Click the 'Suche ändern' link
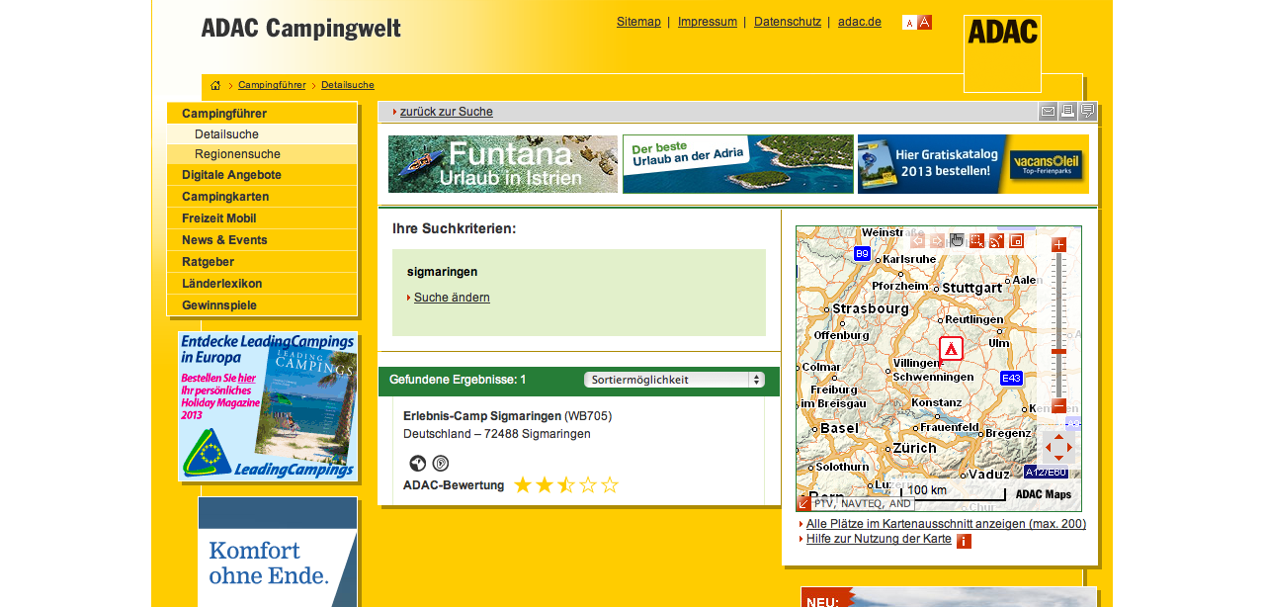Image resolution: width=1265 pixels, height=607 pixels. click(x=452, y=298)
